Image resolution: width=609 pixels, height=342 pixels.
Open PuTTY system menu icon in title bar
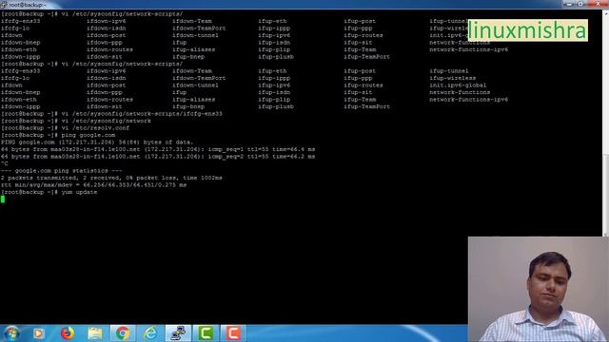(4, 5)
